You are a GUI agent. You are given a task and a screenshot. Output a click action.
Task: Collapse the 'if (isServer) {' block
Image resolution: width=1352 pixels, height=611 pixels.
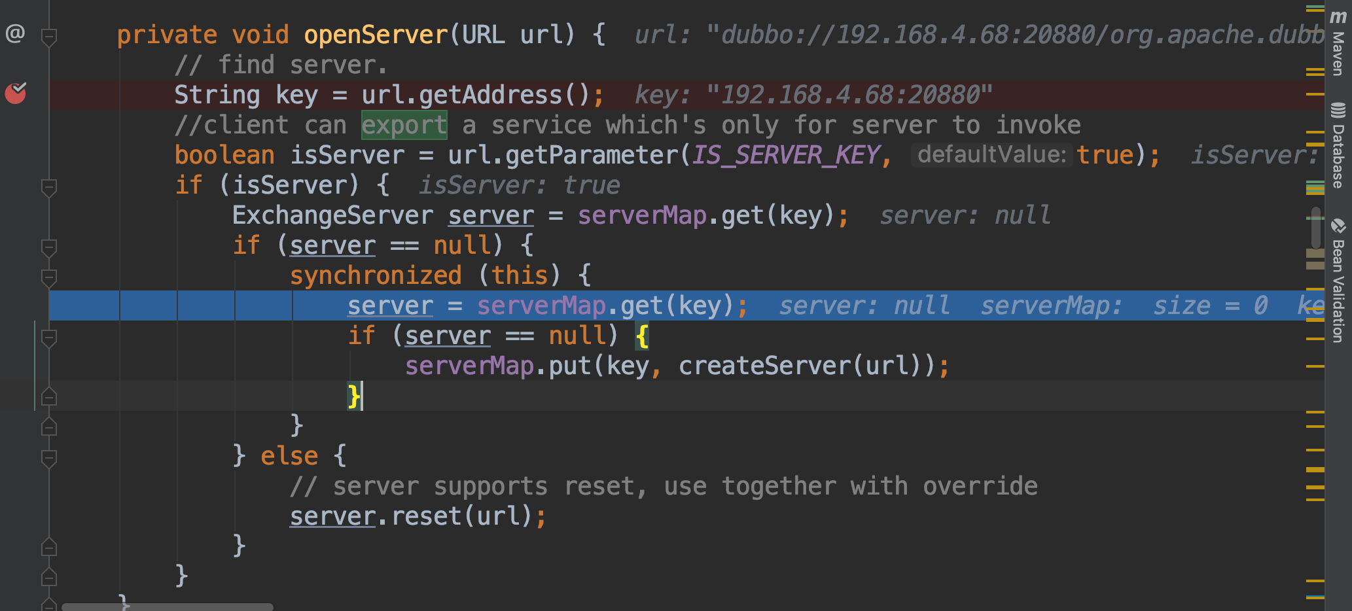[49, 187]
